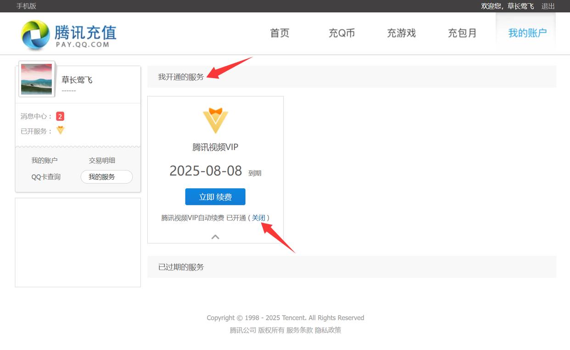Click the Copyright 1998 - 2025 Tencent text
This screenshot has width=570, height=350.
coord(285,318)
